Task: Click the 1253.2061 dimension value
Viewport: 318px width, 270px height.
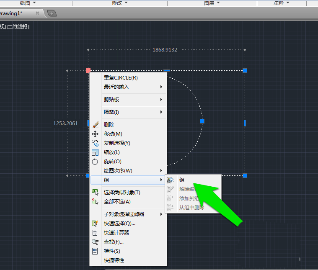Action: tap(65, 123)
